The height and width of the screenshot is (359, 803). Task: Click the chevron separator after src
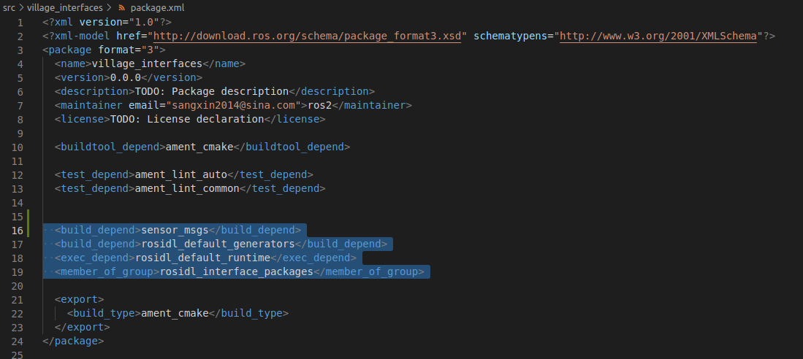point(21,7)
